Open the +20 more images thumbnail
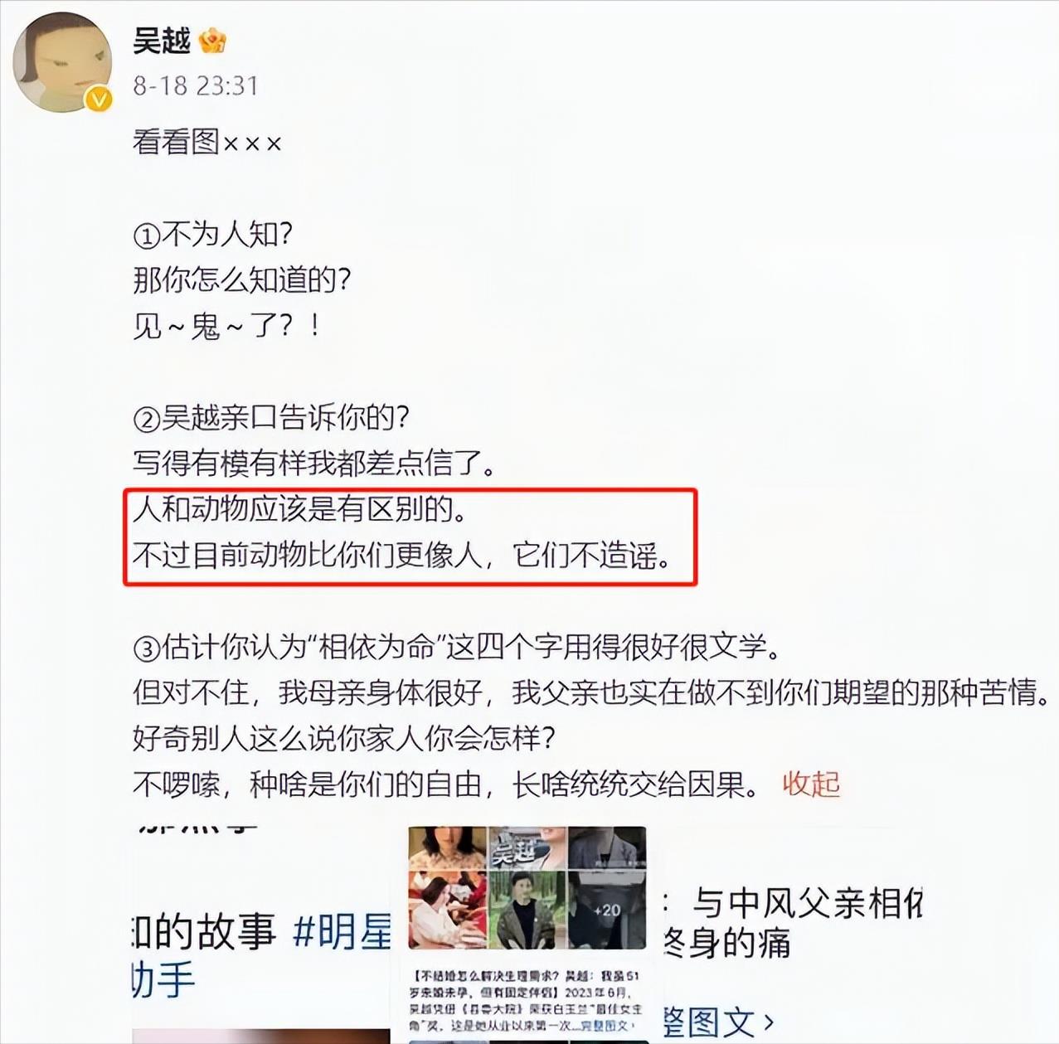The width and height of the screenshot is (1059, 1044). (x=607, y=910)
